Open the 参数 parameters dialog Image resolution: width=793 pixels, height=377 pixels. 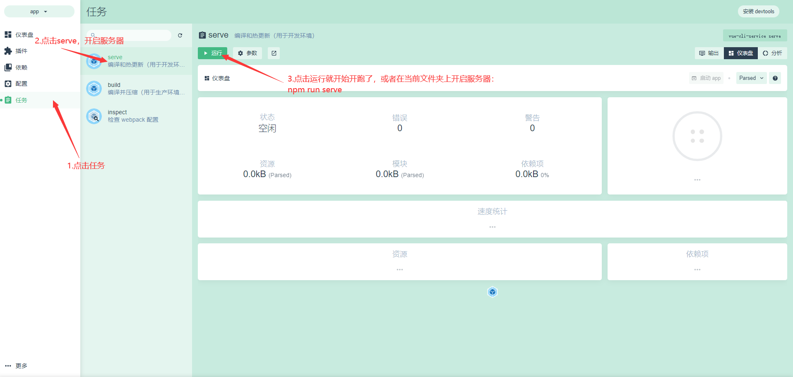coord(248,53)
